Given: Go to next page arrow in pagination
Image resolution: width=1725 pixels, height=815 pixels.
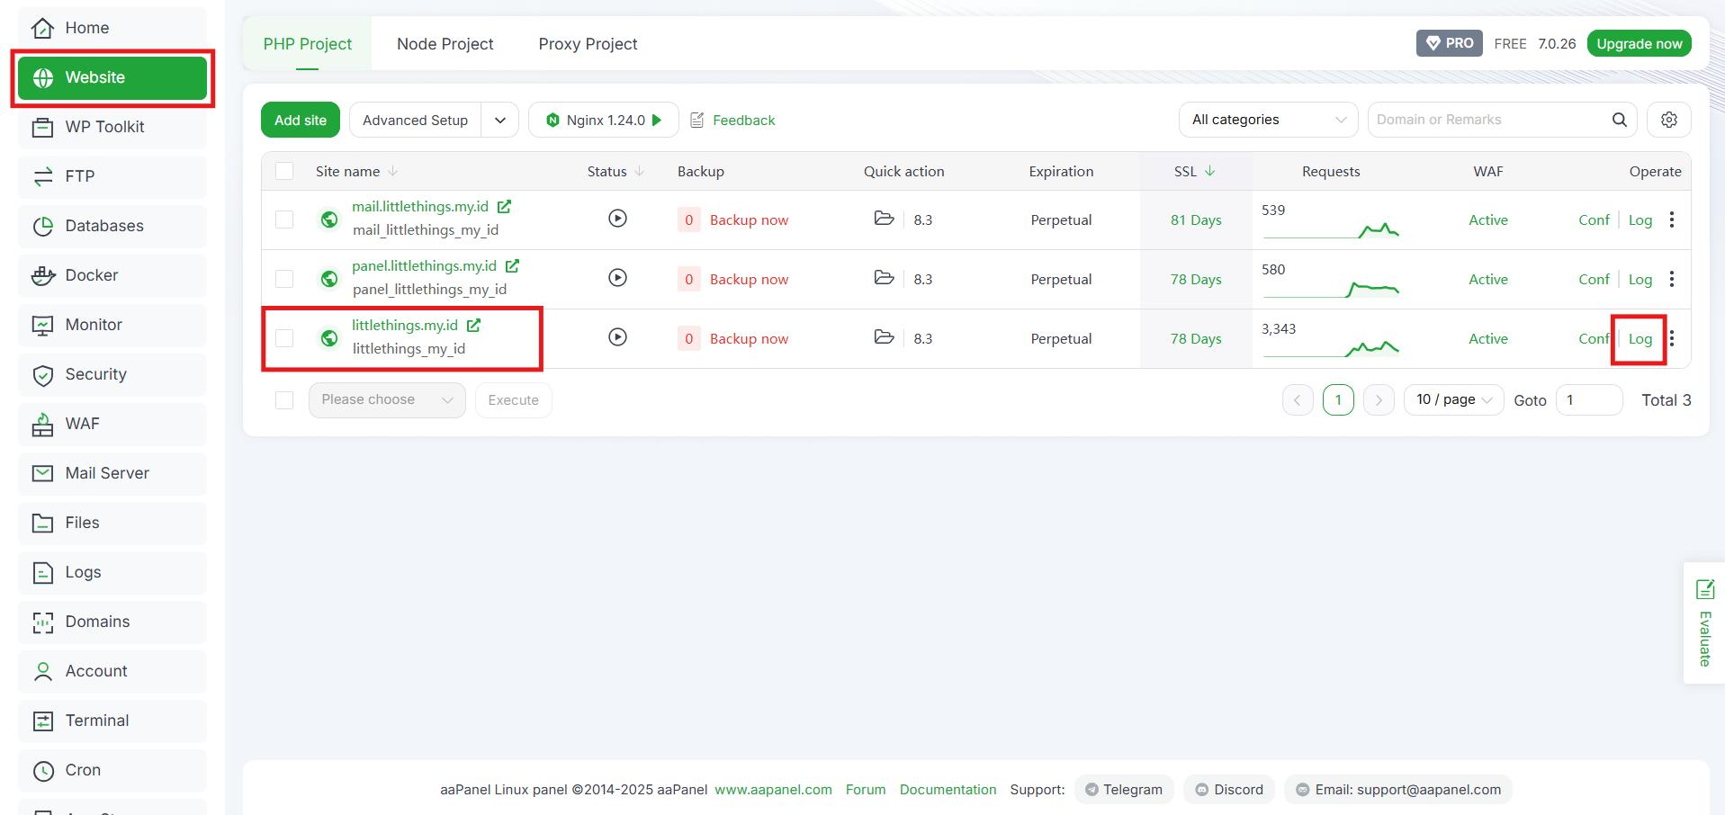Looking at the screenshot, I should (x=1379, y=400).
